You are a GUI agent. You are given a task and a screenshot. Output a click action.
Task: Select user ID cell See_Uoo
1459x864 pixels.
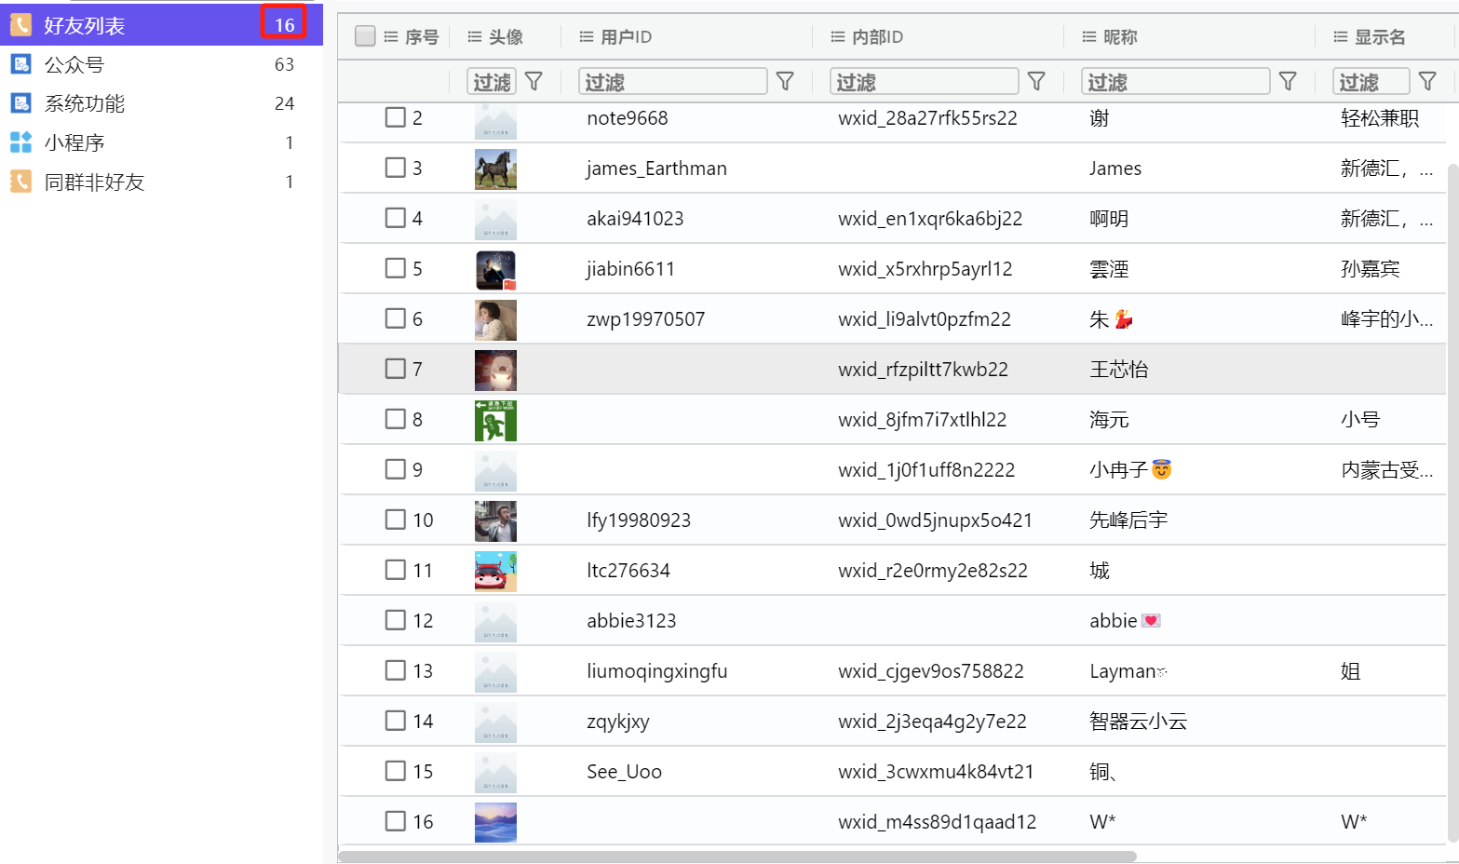(x=624, y=772)
